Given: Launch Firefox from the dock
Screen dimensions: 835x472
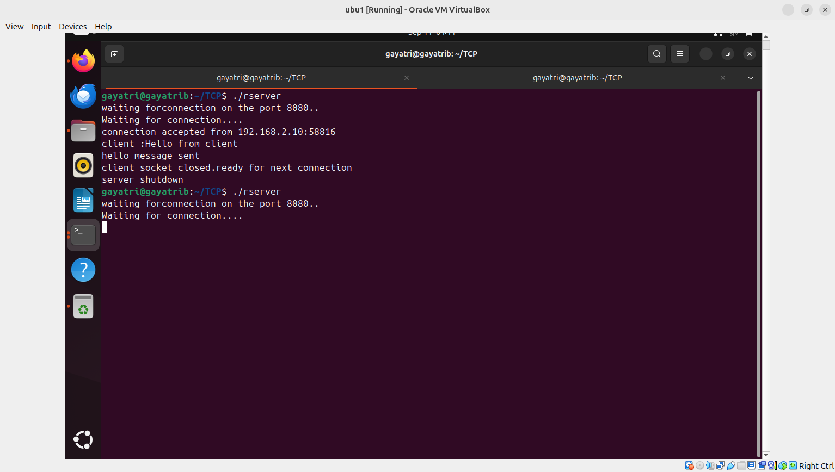Looking at the screenshot, I should coord(83,61).
